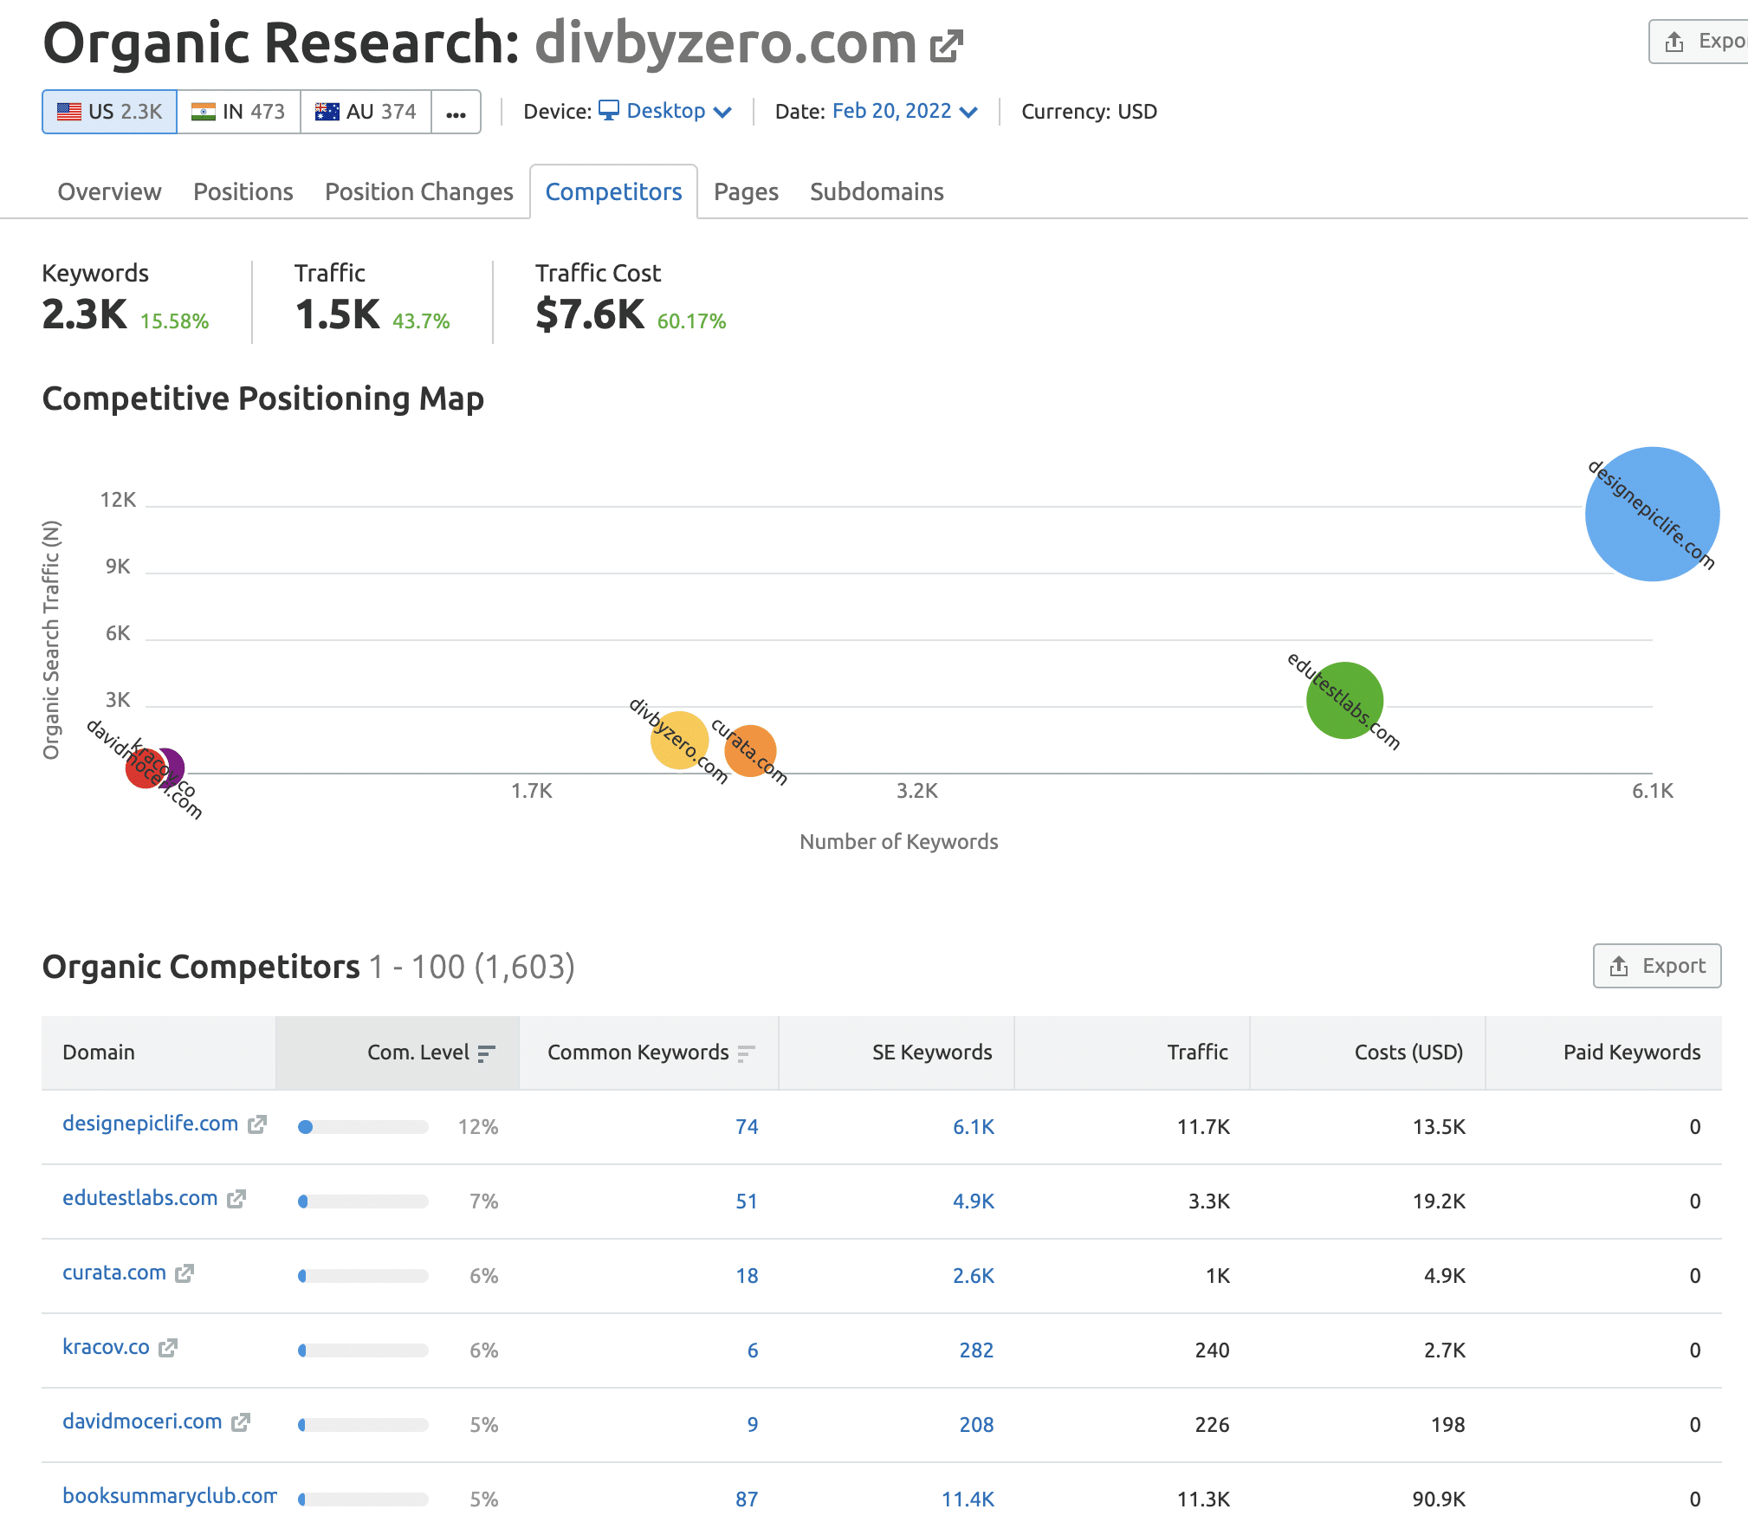The height and width of the screenshot is (1535, 1748).
Task: Open more country databases ellipsis button
Action: pyautogui.click(x=456, y=112)
